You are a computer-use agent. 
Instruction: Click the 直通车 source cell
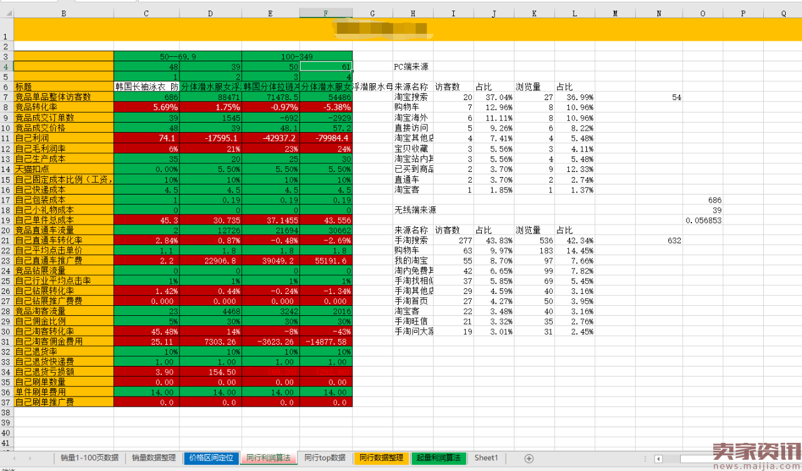click(x=413, y=179)
